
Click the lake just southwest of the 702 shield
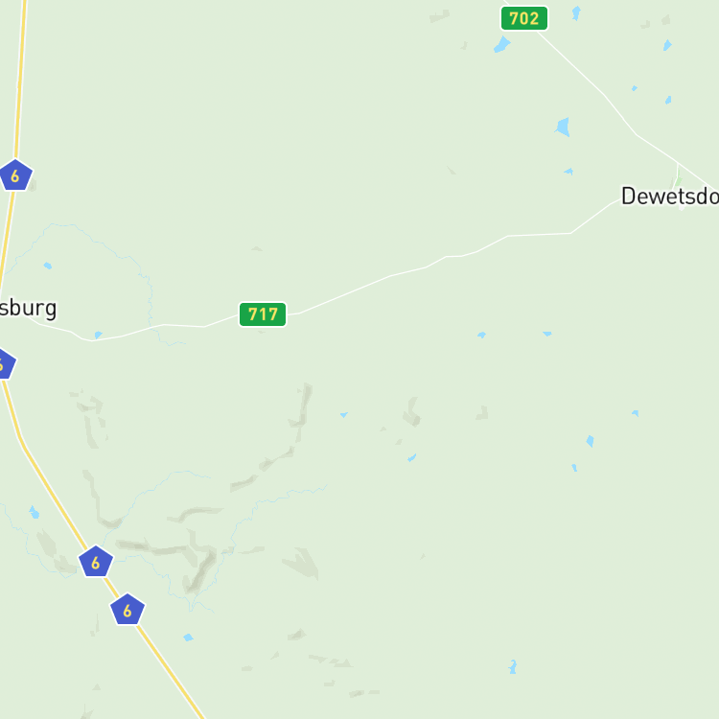(x=501, y=45)
